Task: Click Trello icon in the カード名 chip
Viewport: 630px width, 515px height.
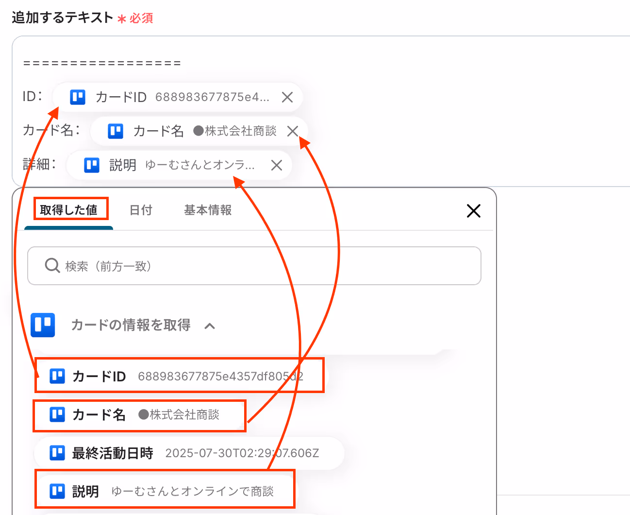Action: 116,131
